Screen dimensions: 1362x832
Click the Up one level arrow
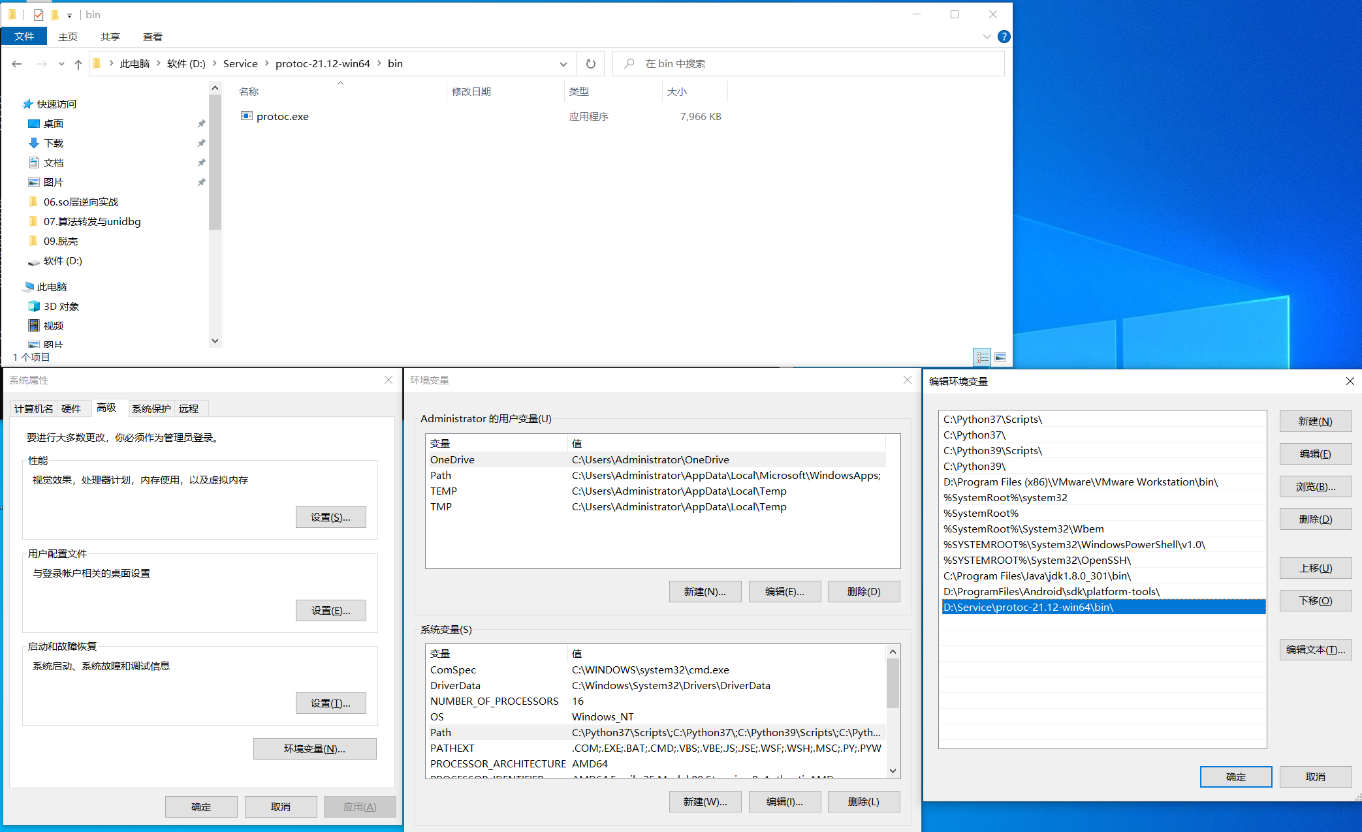click(x=78, y=64)
